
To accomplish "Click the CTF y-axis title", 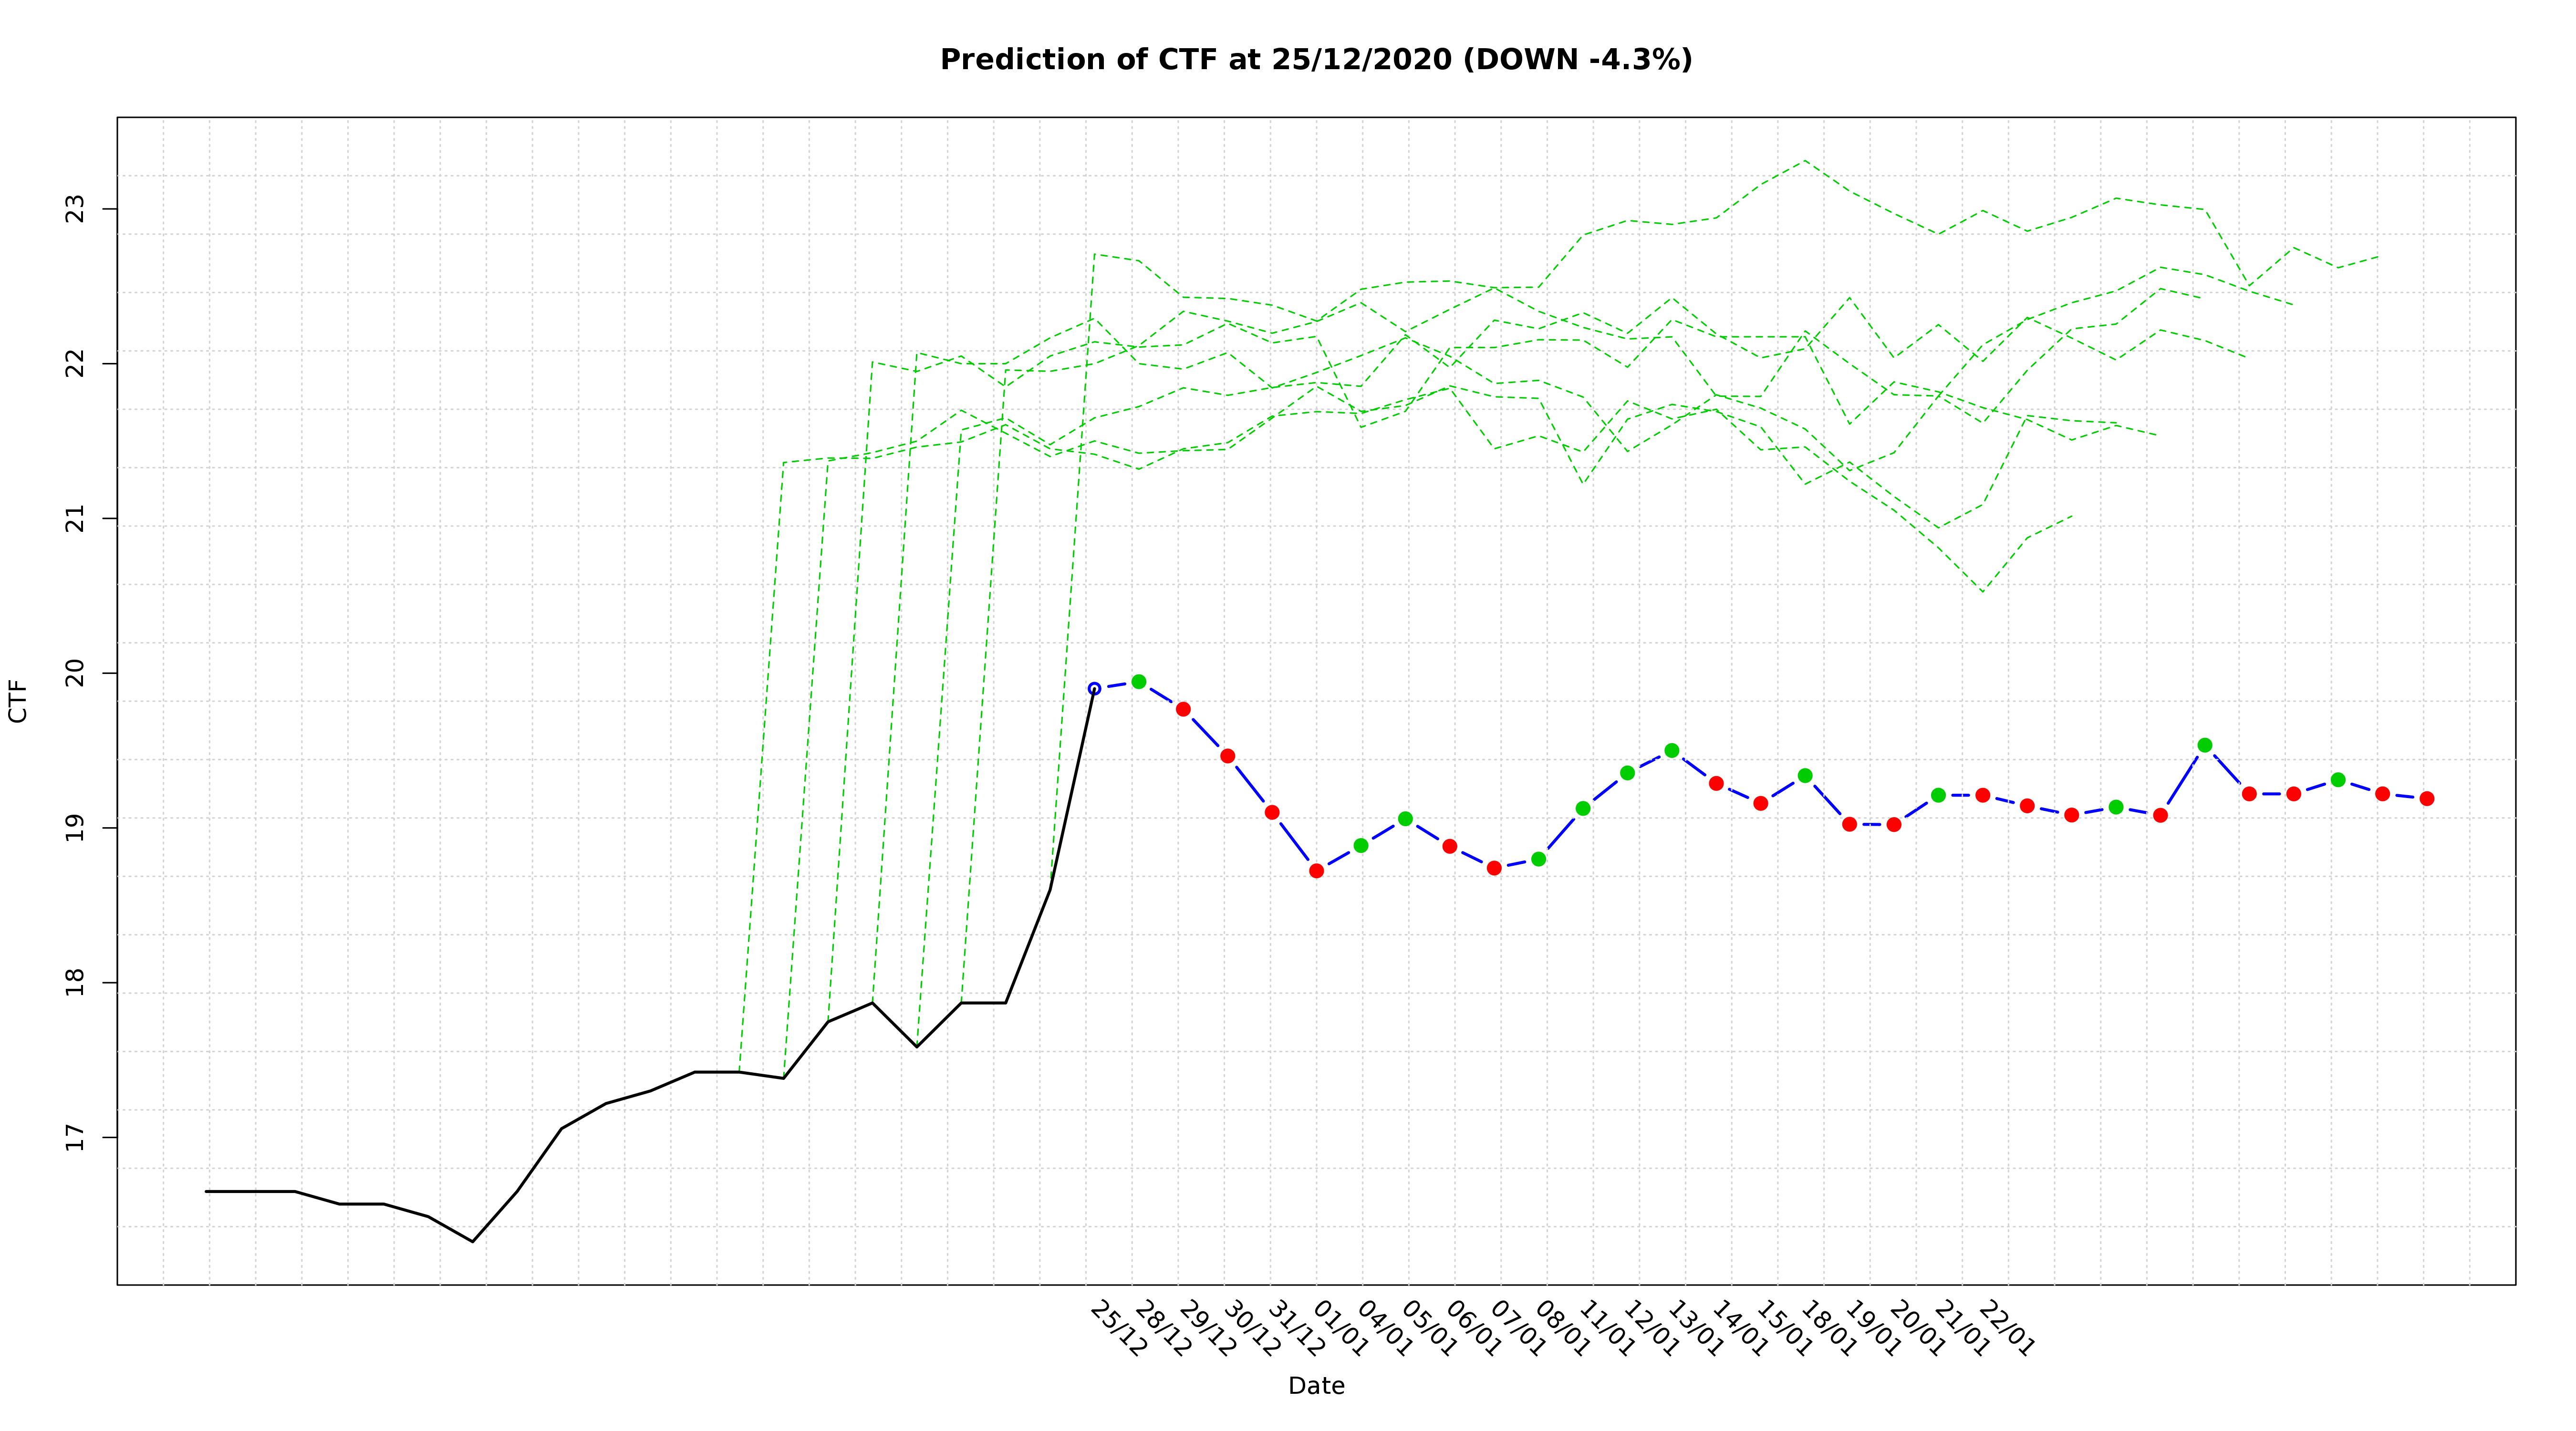I will click(18, 700).
